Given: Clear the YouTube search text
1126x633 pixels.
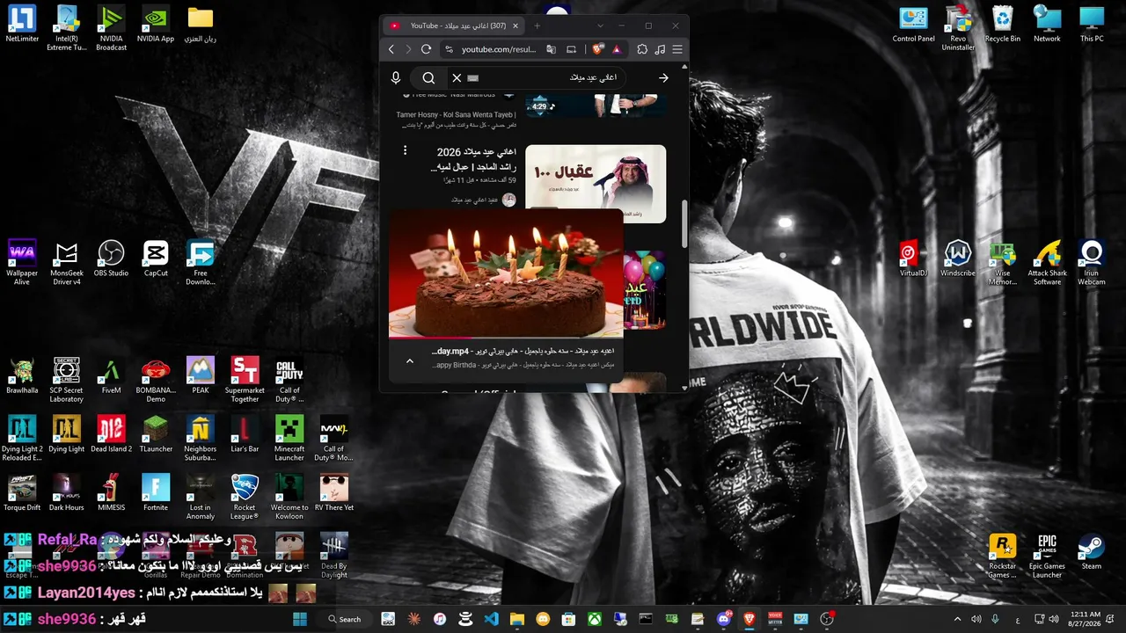Looking at the screenshot, I should [457, 78].
